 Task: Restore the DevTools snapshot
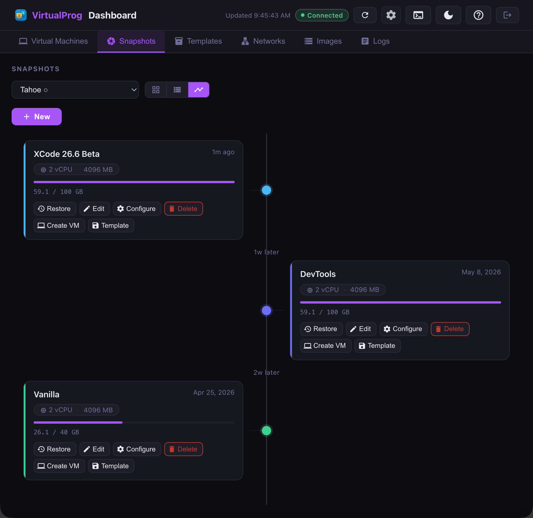tap(321, 329)
